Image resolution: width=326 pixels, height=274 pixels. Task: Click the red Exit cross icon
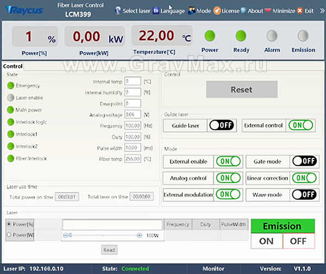click(x=300, y=11)
